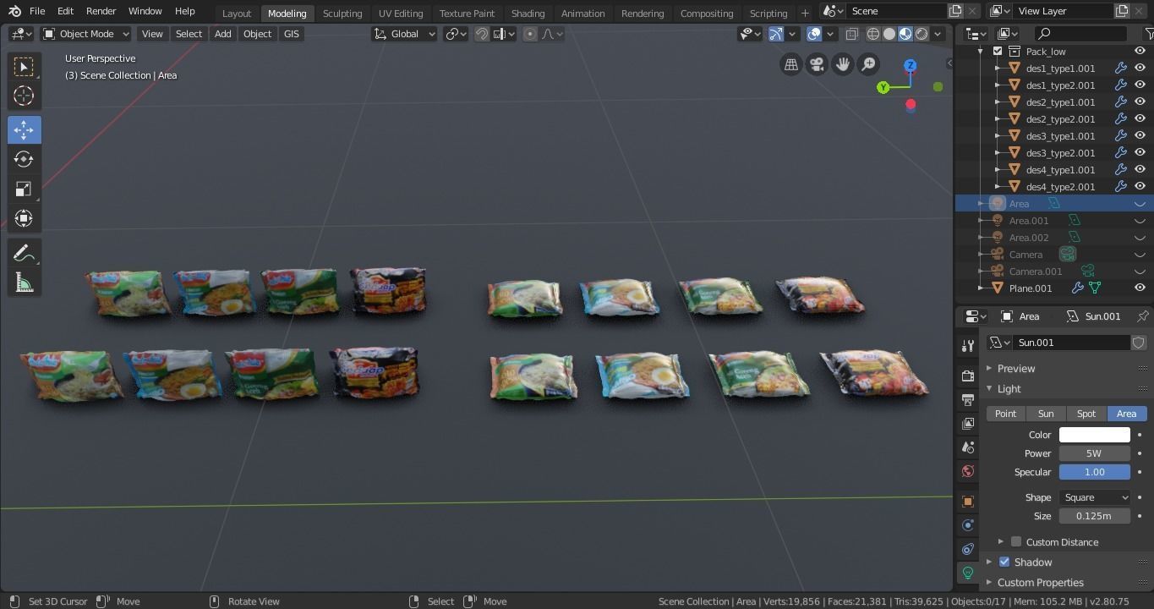Switch to solid viewport shading
The width and height of the screenshot is (1154, 609).
pos(889,34)
